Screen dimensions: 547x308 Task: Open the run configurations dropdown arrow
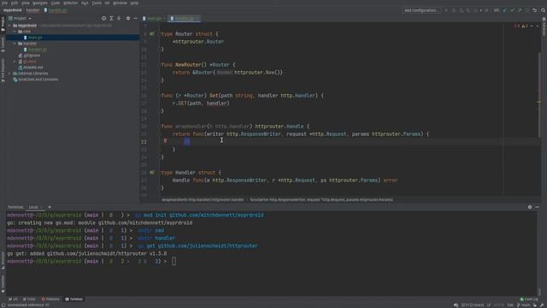(480, 10)
